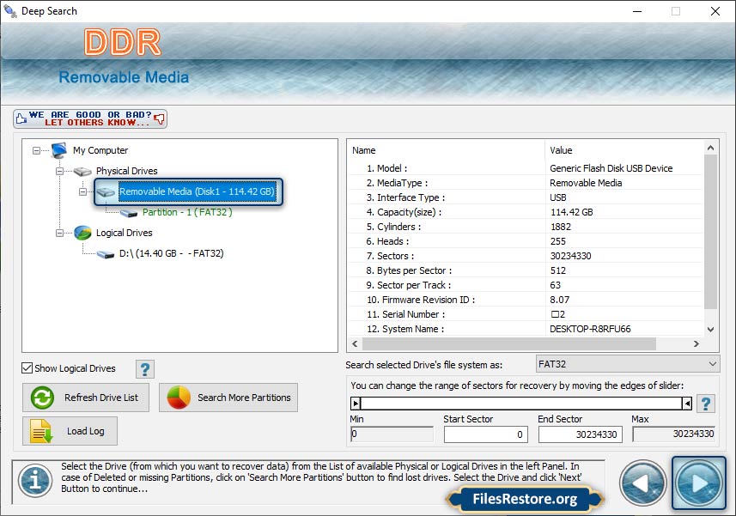The width and height of the screenshot is (736, 516).
Task: Click the sector range slider track
Action: [x=521, y=404]
